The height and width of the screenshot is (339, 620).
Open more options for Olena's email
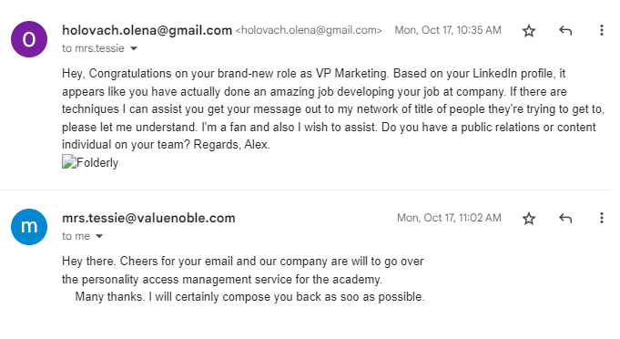(x=602, y=30)
